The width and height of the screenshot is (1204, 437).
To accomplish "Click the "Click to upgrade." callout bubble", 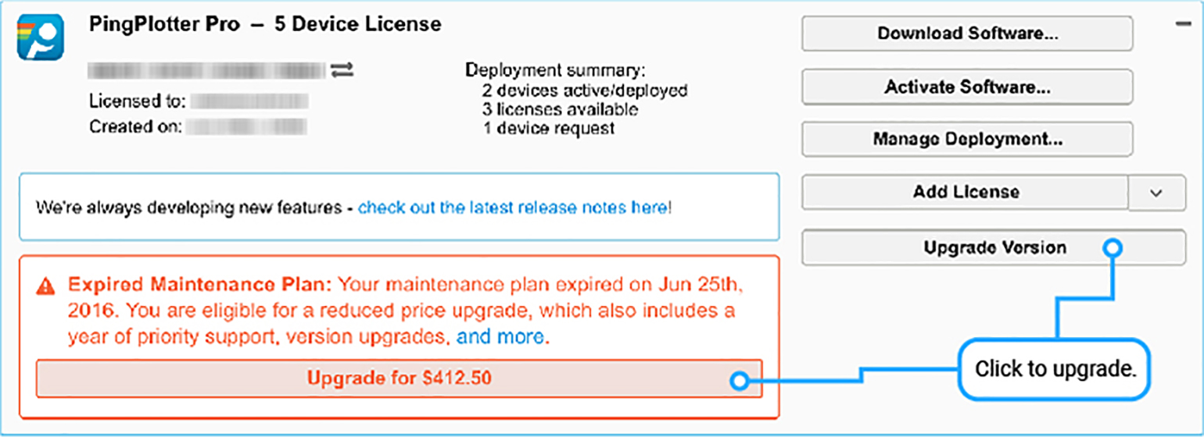I will [x=1055, y=369].
